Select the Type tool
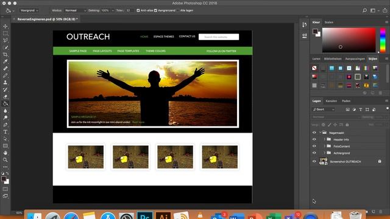Viewport: 390px width, 219px height. pos(5,132)
